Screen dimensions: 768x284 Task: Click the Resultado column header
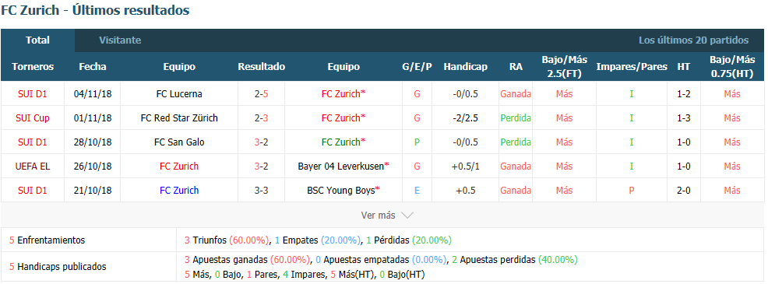(x=261, y=67)
